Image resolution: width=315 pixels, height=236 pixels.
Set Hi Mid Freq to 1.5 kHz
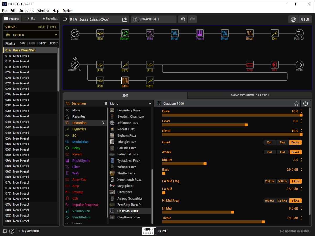click(x=282, y=201)
